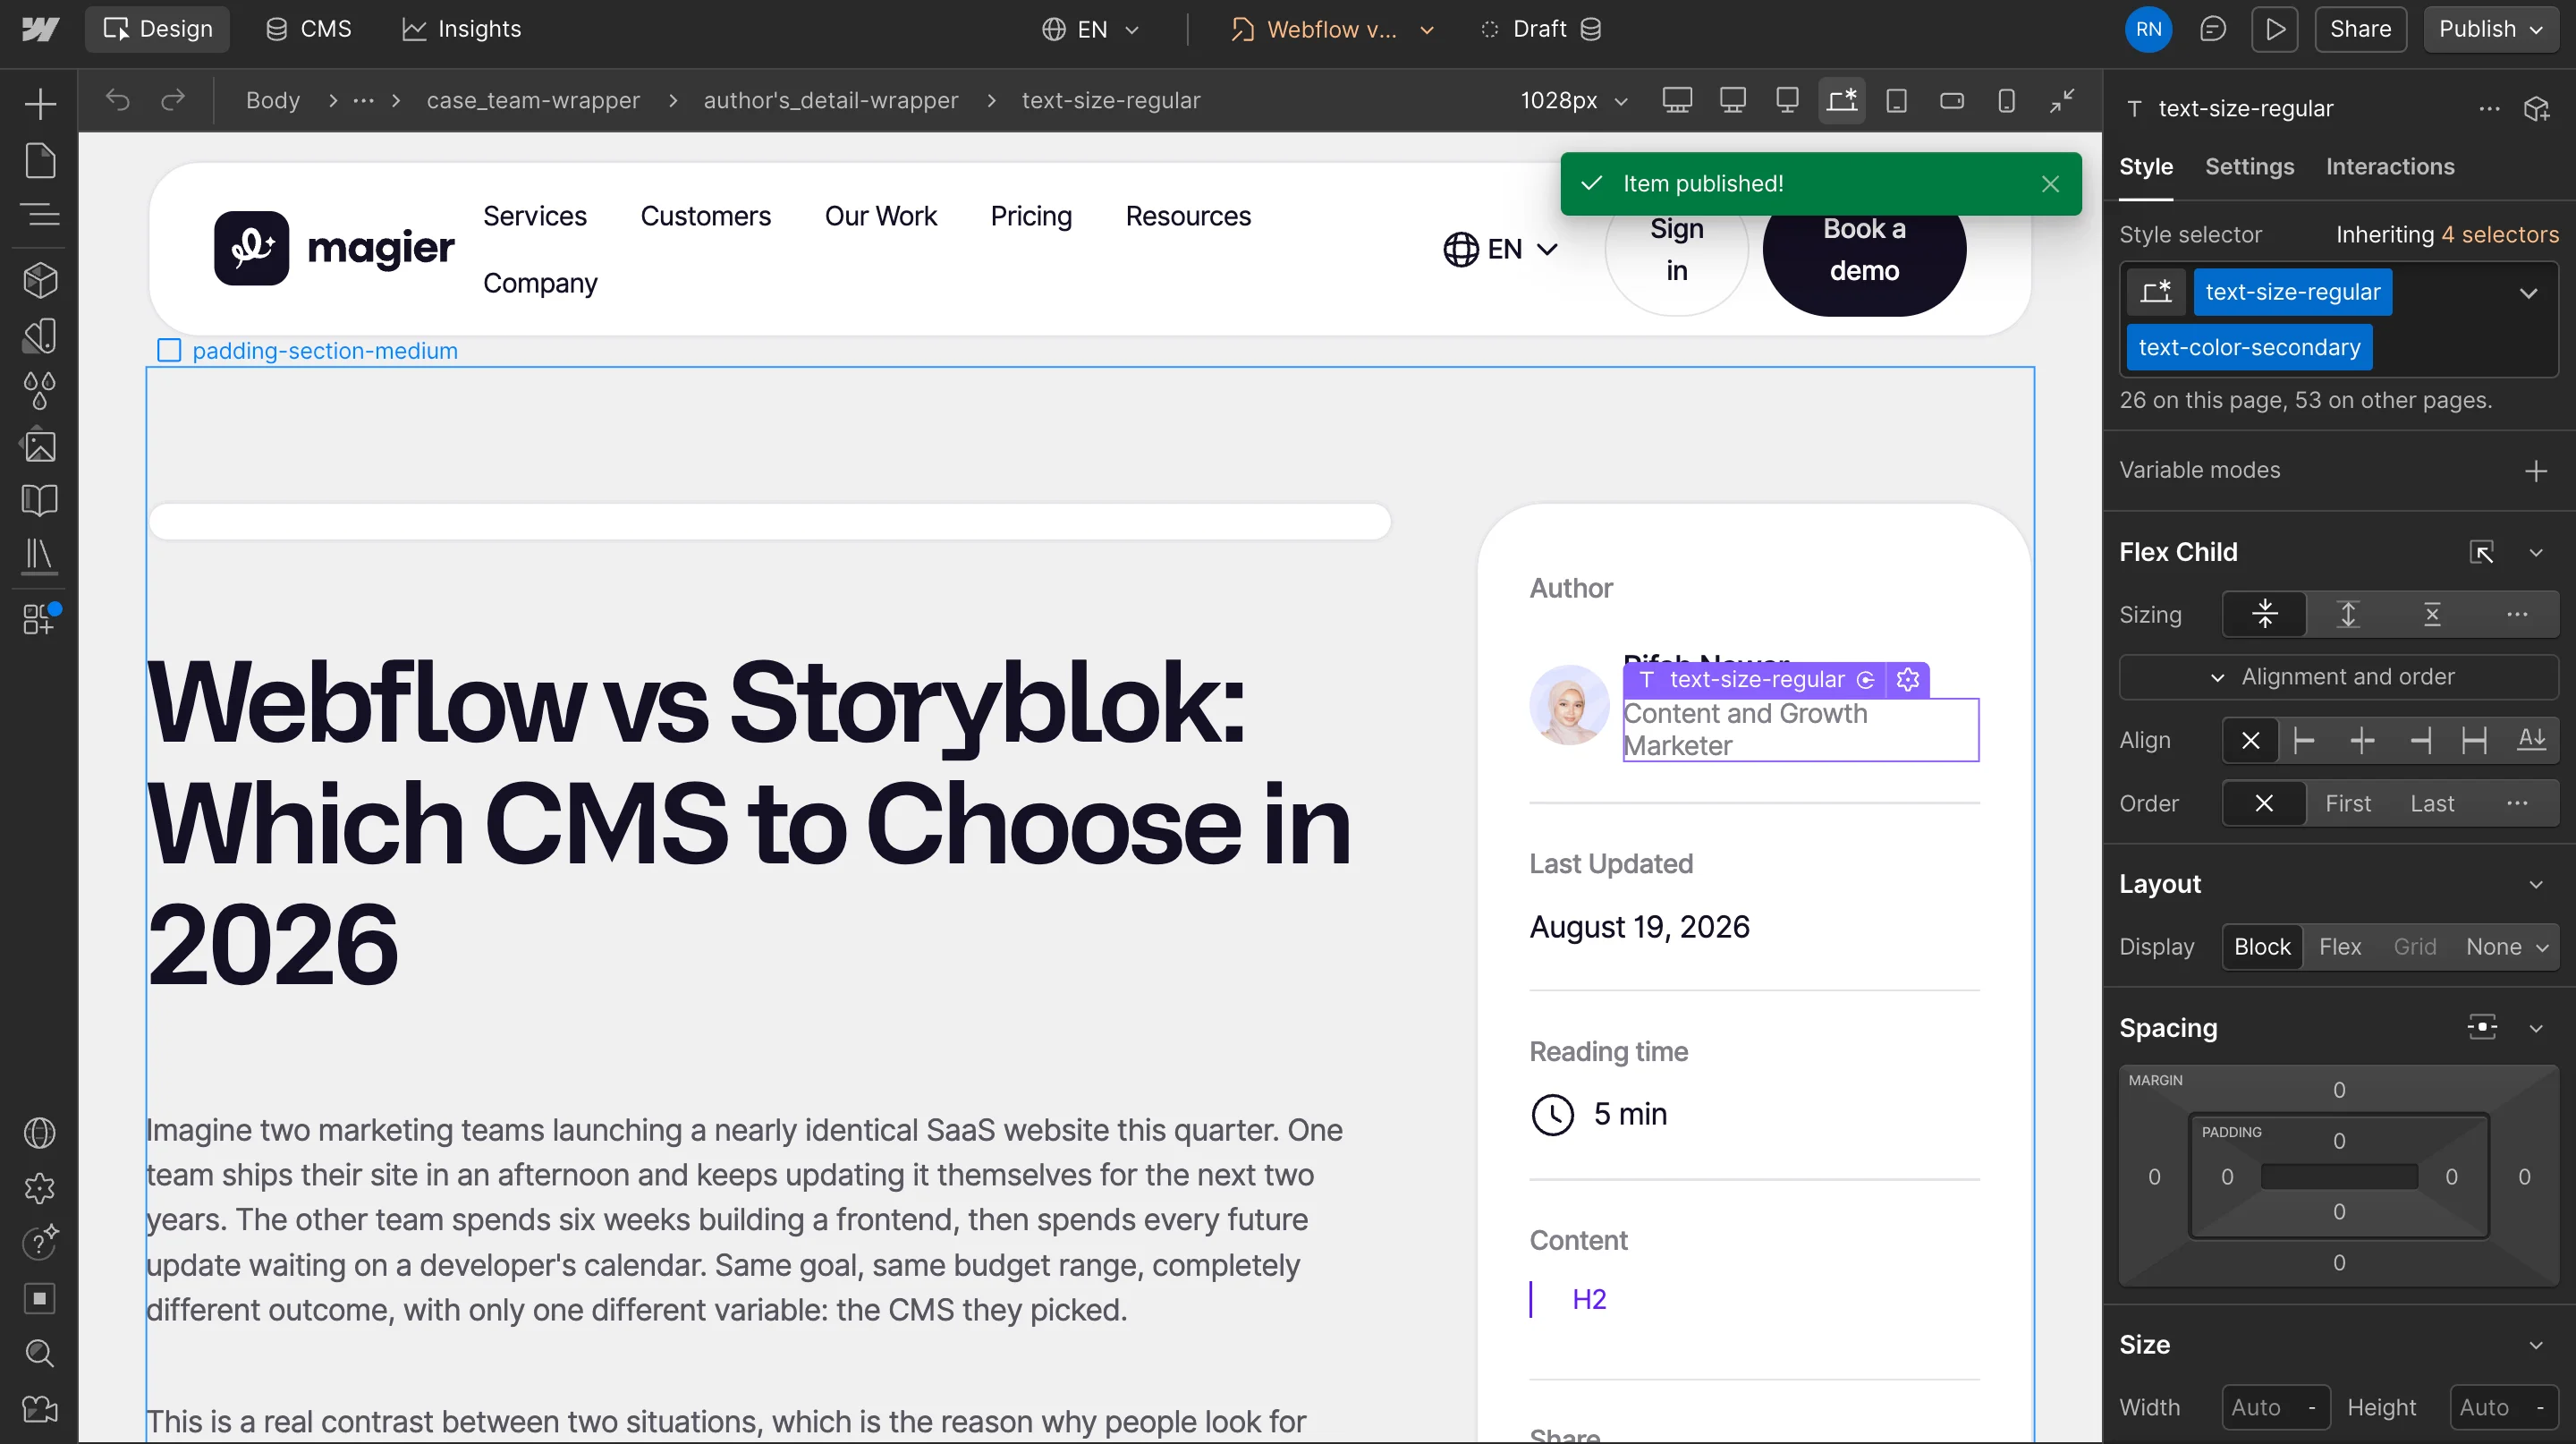This screenshot has height=1444, width=2576.
Task: Open the text-size-regular element settings gear
Action: click(1908, 680)
